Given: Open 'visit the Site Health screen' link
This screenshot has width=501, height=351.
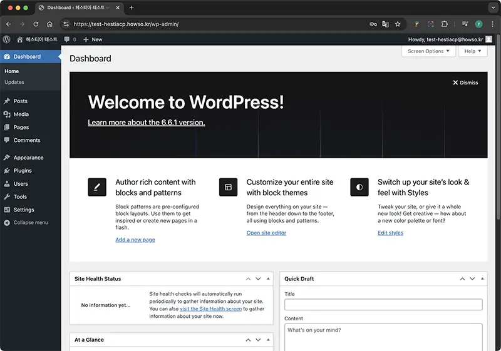Looking at the screenshot, I should pos(210,309).
